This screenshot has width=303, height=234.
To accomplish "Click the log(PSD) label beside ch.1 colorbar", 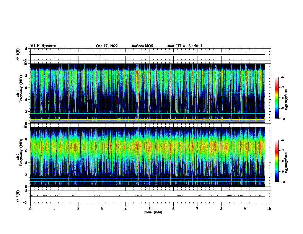I will click(287, 100).
